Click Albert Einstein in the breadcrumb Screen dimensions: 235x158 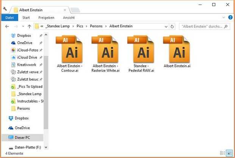coord(121,26)
